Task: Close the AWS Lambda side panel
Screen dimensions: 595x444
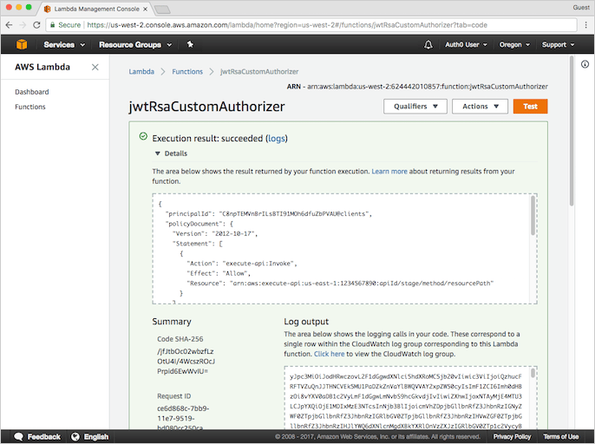Action: 95,67
